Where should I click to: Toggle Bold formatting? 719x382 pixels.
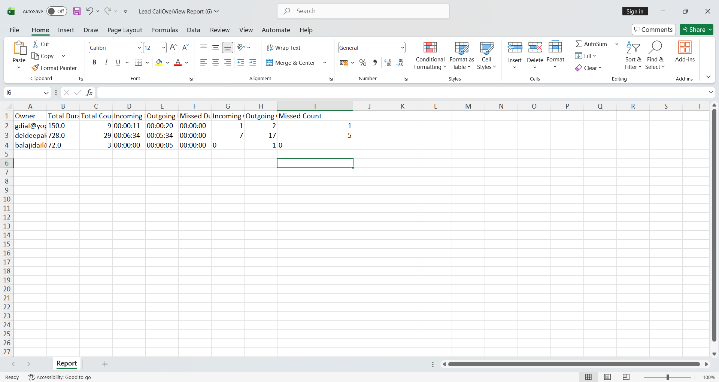[94, 63]
